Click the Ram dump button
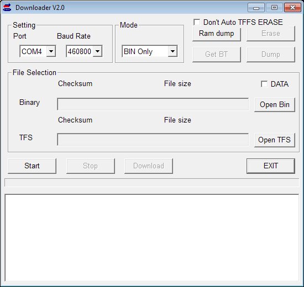 pyautogui.click(x=217, y=34)
